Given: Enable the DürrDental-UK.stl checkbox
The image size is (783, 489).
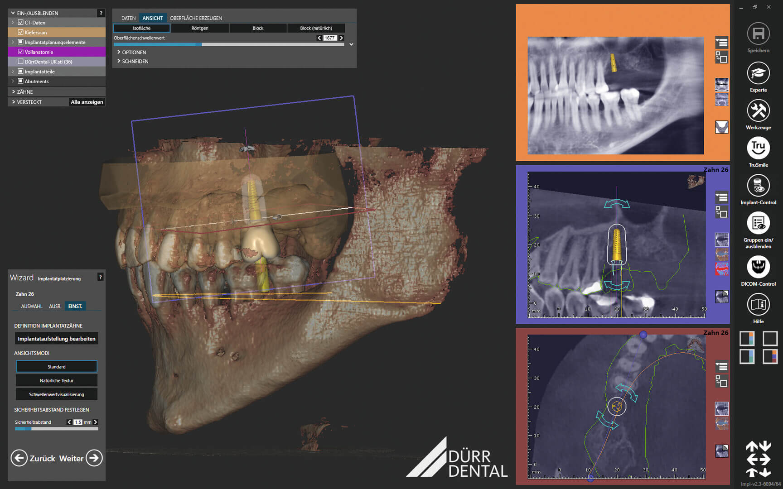Looking at the screenshot, I should point(20,62).
